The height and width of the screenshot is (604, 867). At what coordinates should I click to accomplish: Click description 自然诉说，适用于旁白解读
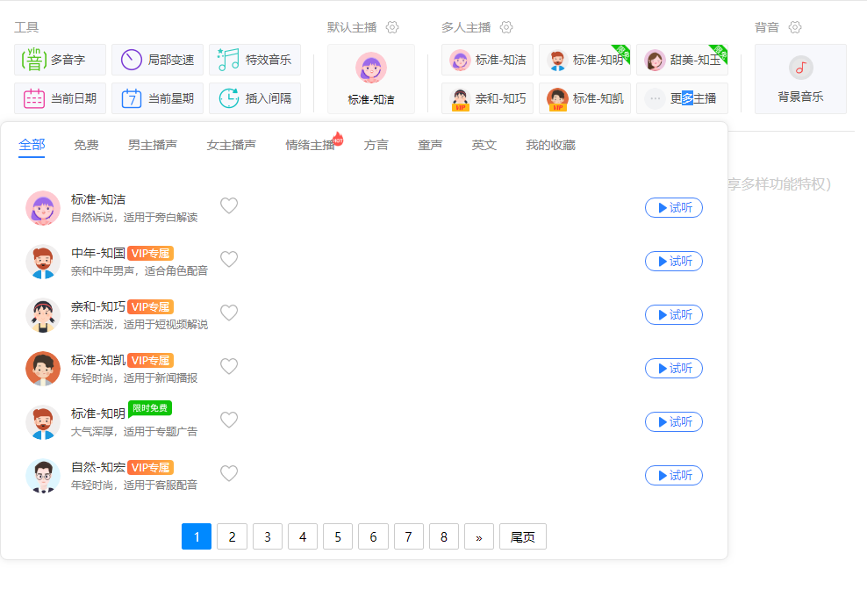click(134, 218)
